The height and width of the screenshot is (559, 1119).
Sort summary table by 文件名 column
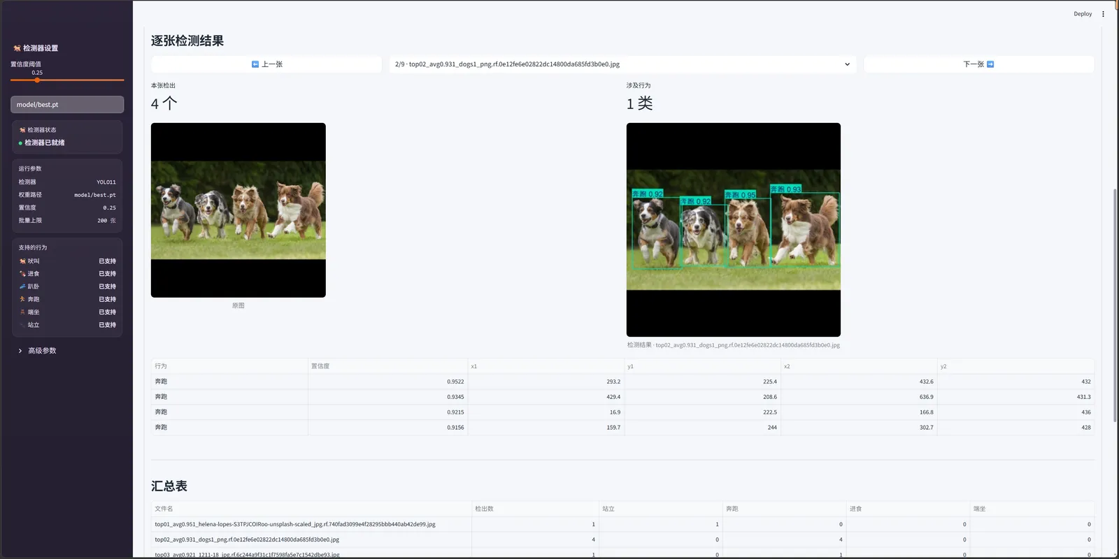tap(311, 509)
